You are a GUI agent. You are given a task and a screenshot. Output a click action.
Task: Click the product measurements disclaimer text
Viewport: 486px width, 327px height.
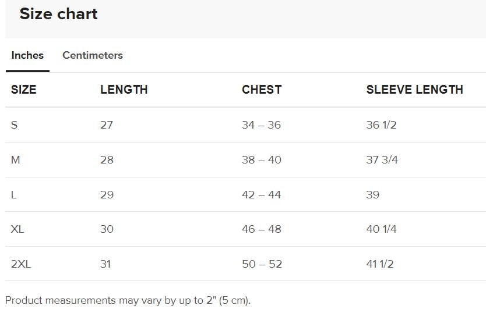pyautogui.click(x=128, y=301)
